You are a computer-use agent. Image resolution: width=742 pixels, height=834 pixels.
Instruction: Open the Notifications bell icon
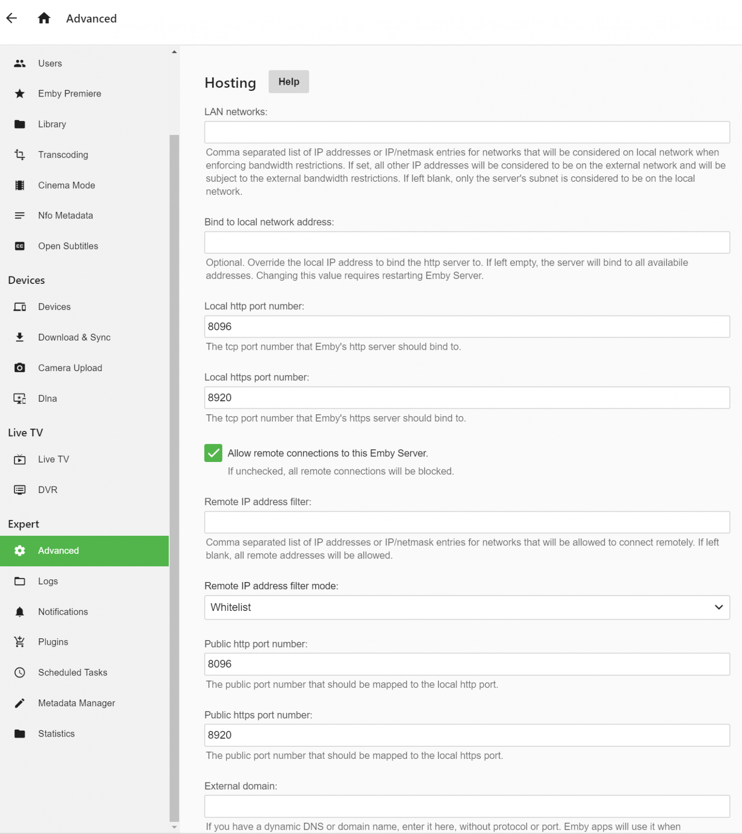click(19, 612)
